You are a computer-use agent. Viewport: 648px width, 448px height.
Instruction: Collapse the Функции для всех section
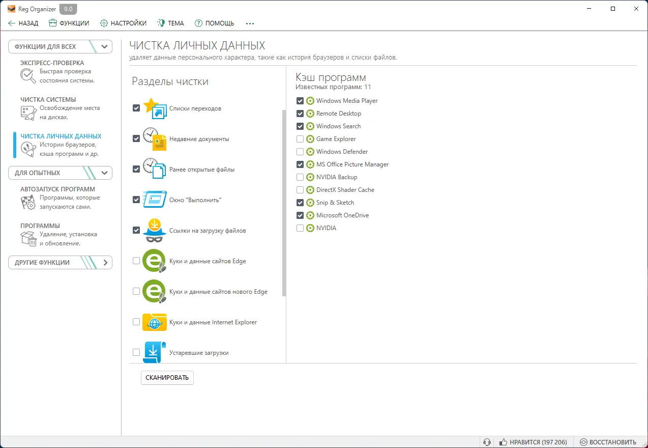click(60, 46)
